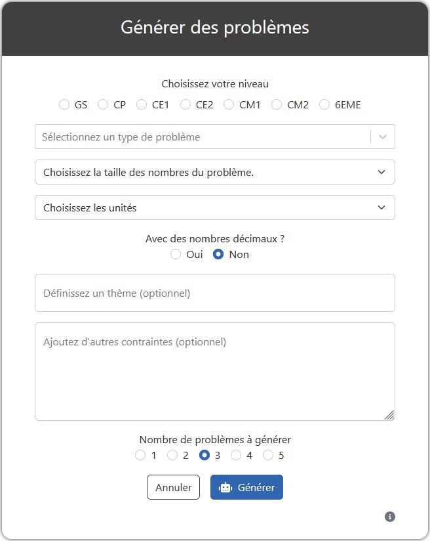Click the theme input field

tap(215, 293)
